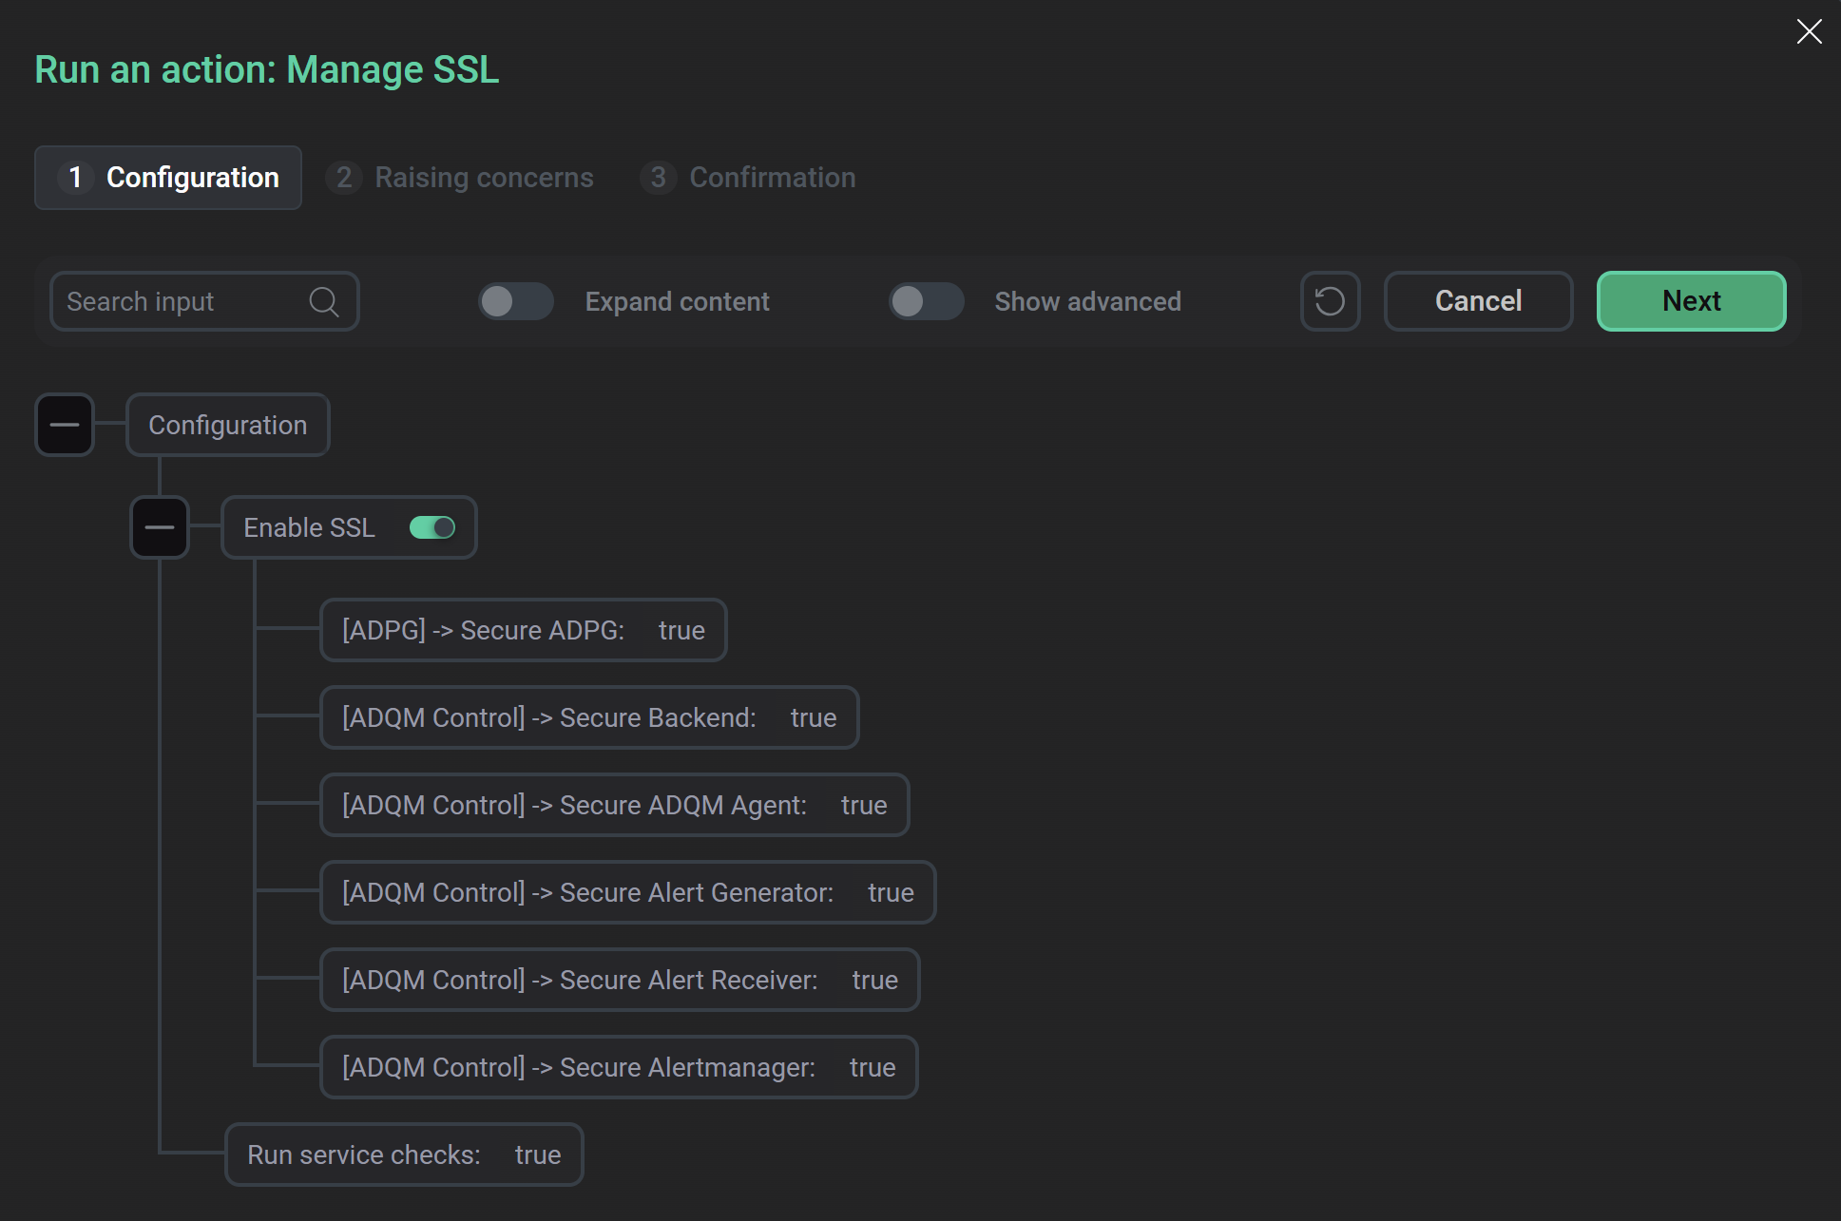Image resolution: width=1841 pixels, height=1221 pixels.
Task: Select the Secure Backend setting node
Action: click(x=589, y=717)
